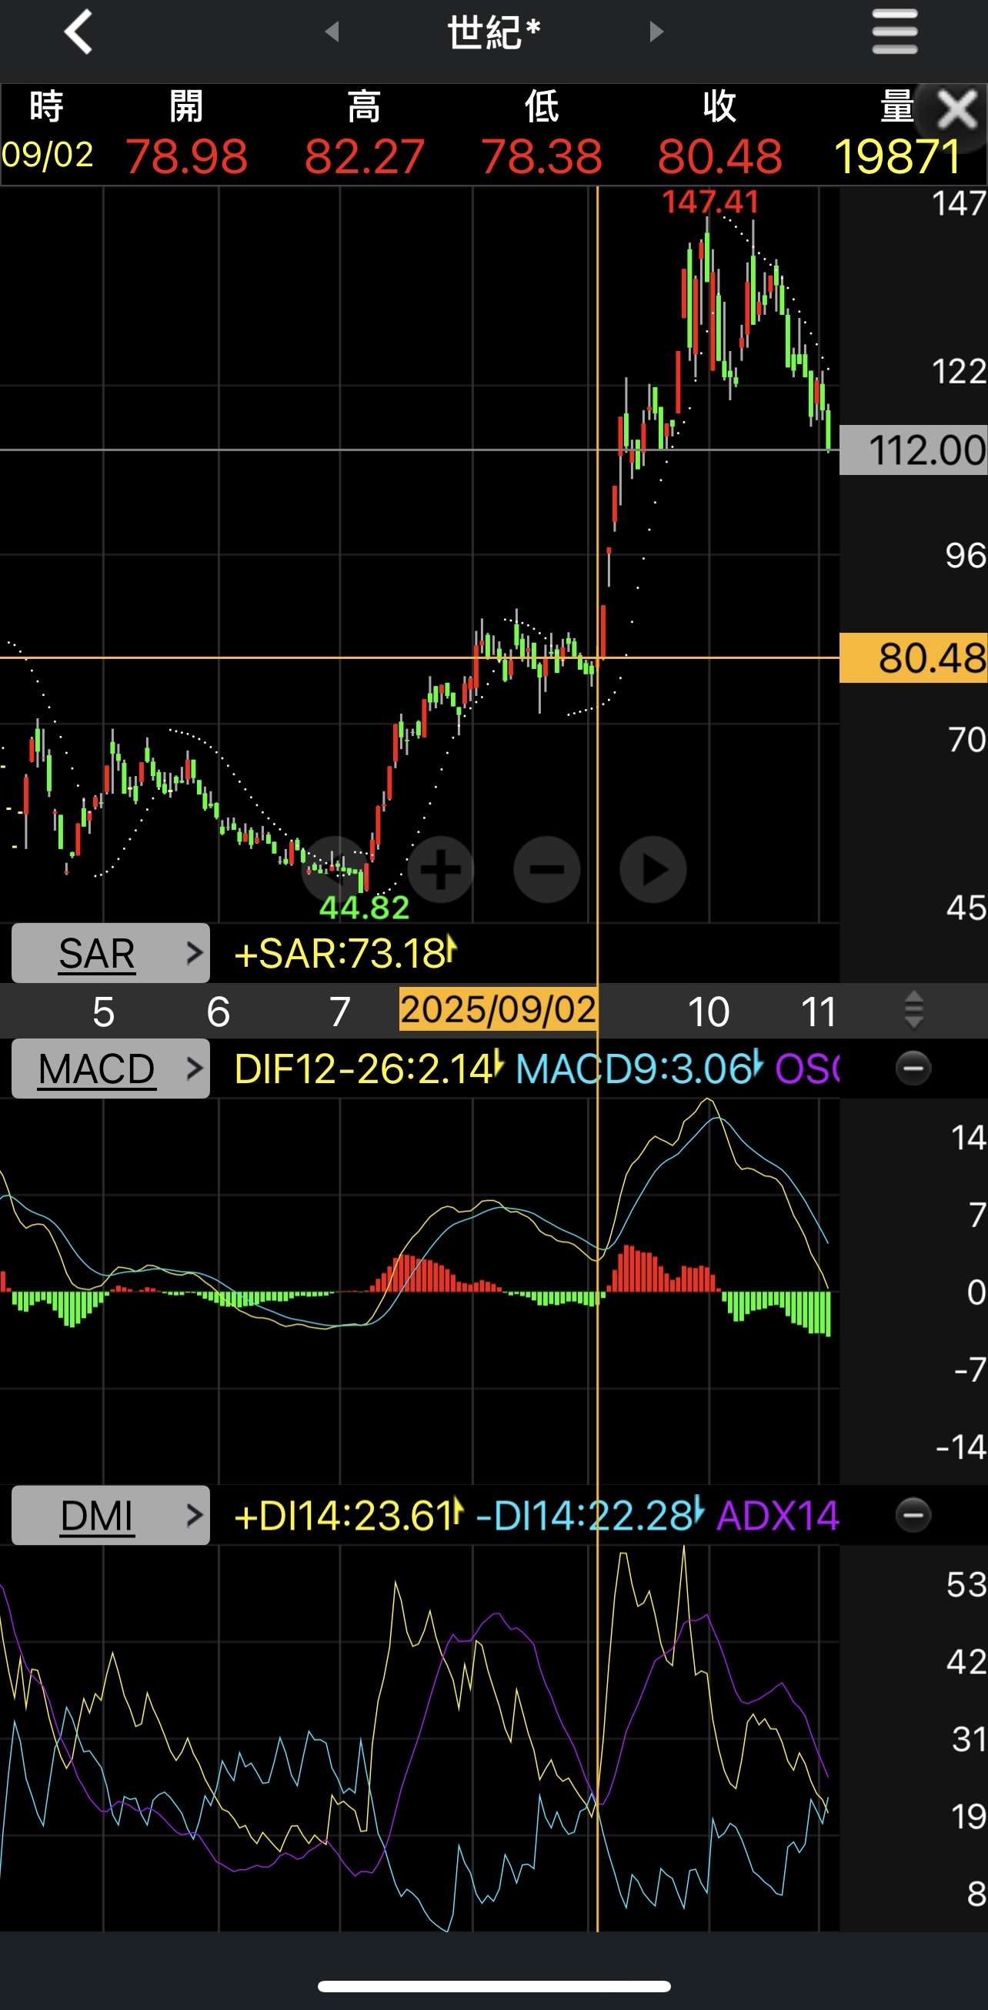The width and height of the screenshot is (988, 2010).
Task: Zoom in on chart with plus button
Action: pyautogui.click(x=441, y=869)
